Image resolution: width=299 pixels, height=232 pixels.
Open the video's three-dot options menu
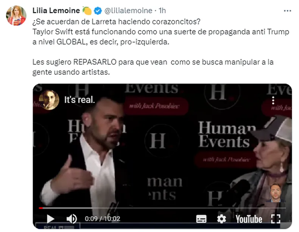tap(273, 100)
